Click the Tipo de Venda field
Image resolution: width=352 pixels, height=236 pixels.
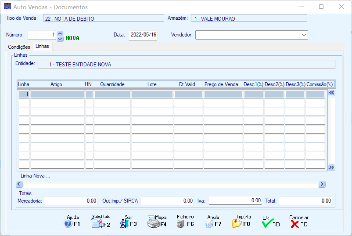click(104, 18)
